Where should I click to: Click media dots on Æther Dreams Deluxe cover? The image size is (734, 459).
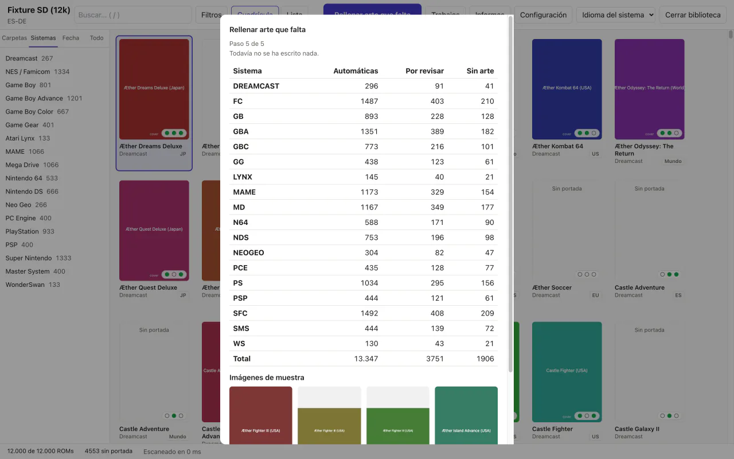tap(174, 133)
